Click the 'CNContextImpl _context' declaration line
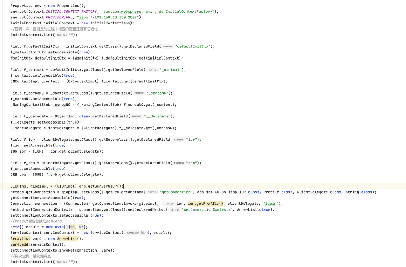The width and height of the screenshot is (406, 267). tap(89, 81)
